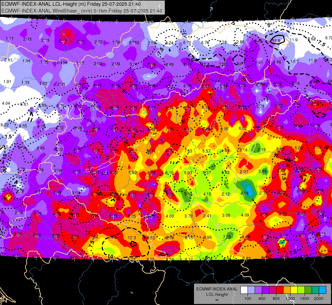Click the wind shear value '12.3' on the map

click(132, 238)
